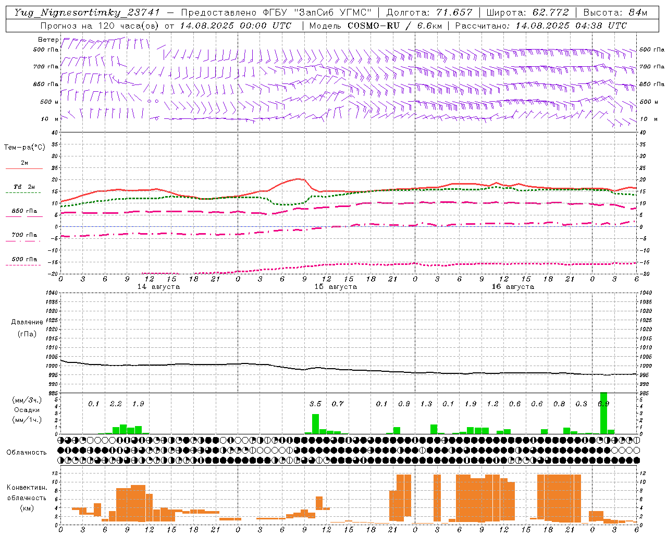Click the tallest green bar under 6.9
This screenshot has height=534, width=667.
[603, 413]
